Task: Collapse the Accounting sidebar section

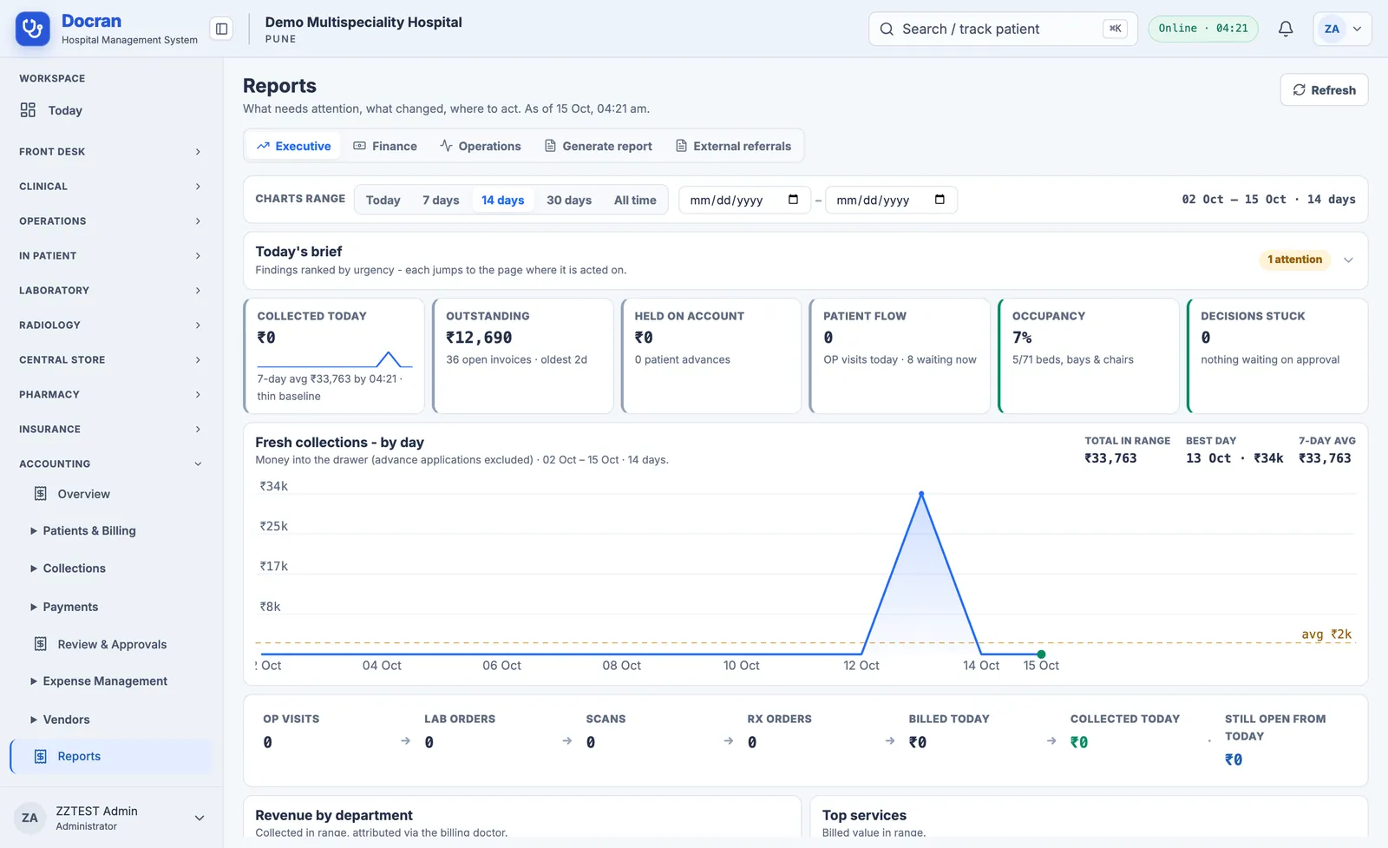Action: point(110,464)
